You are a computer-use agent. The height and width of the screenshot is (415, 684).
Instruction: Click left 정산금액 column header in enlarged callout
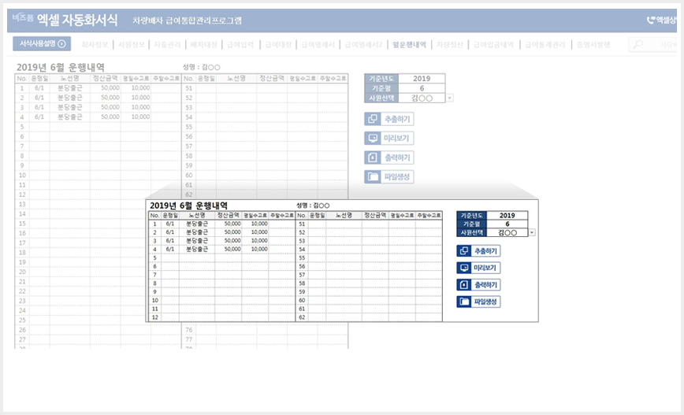point(229,215)
